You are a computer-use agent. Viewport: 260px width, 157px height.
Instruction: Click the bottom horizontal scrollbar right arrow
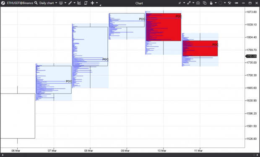pyautogui.click(x=257, y=155)
